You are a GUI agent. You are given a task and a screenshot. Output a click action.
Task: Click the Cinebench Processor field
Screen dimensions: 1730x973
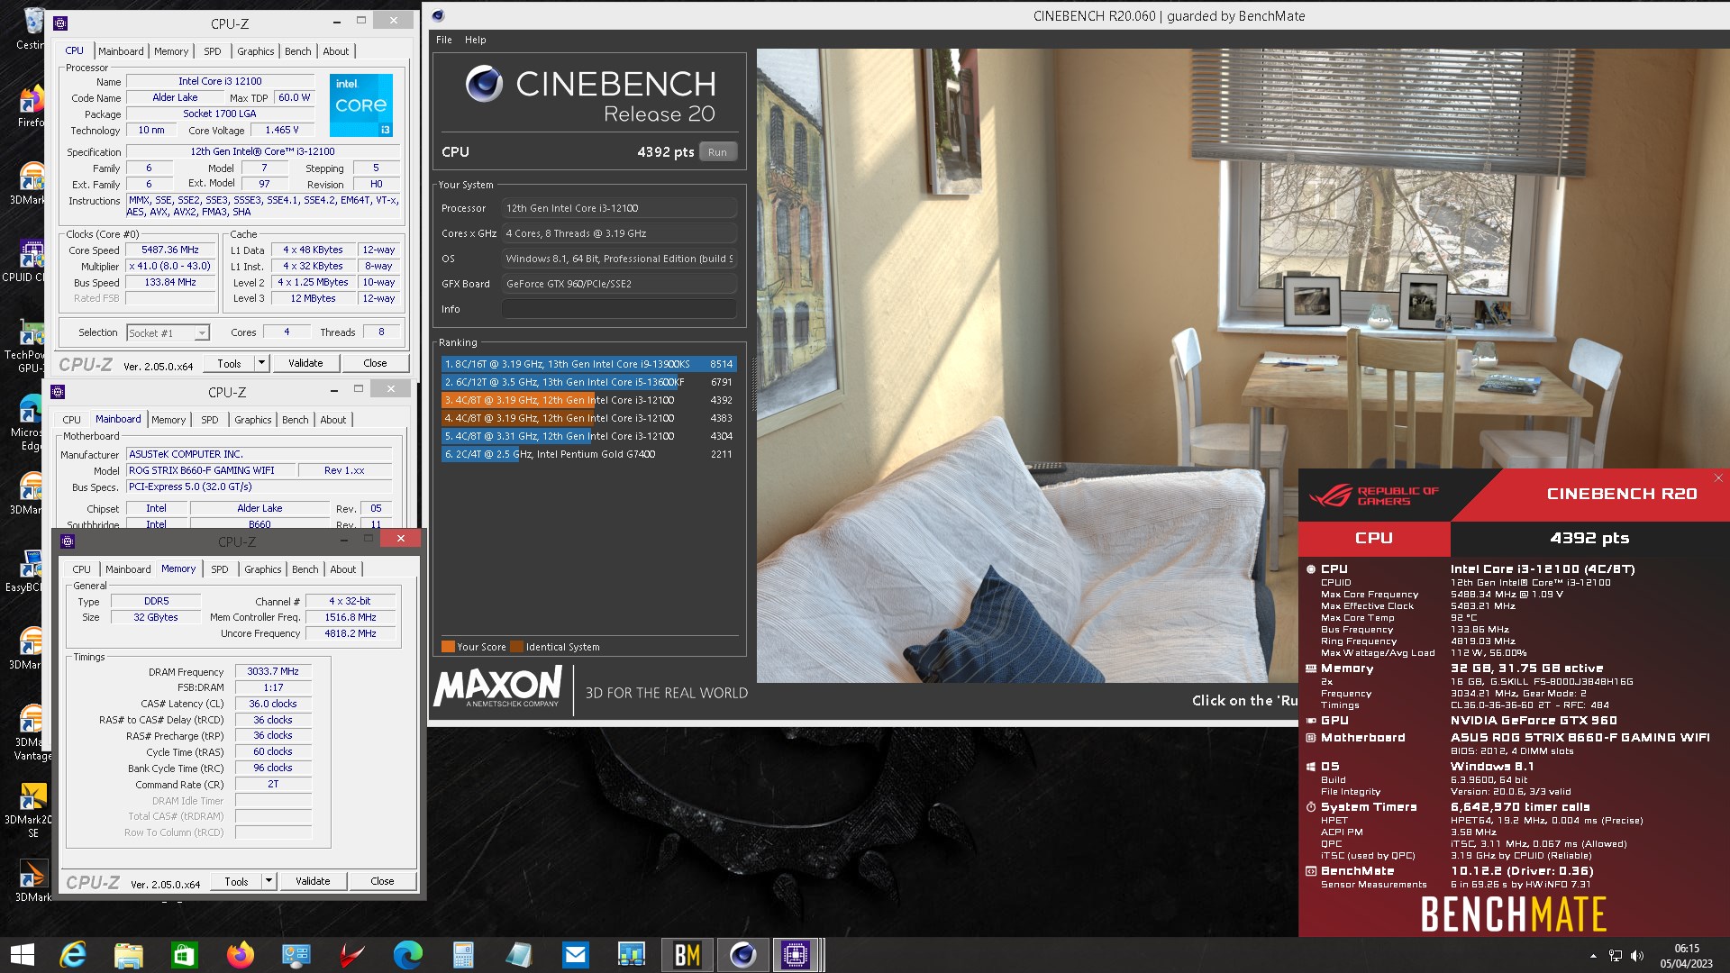(x=619, y=208)
